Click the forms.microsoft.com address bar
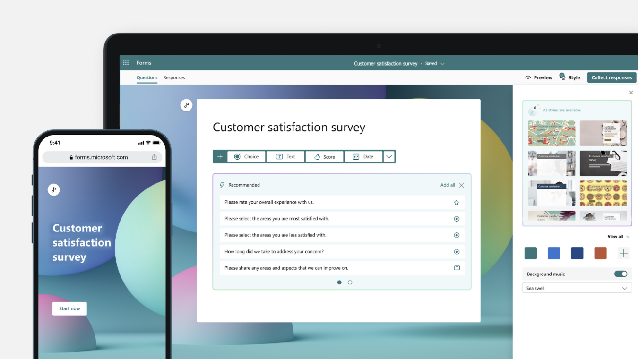The width and height of the screenshot is (638, 359). pos(102,157)
